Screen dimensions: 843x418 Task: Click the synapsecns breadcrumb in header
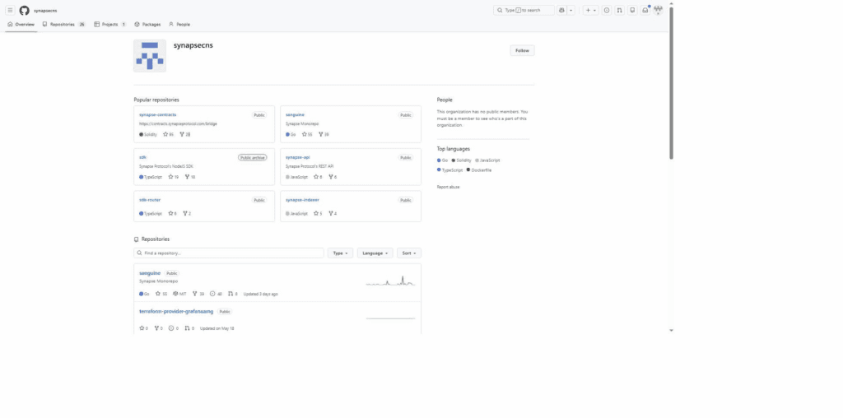45,11
